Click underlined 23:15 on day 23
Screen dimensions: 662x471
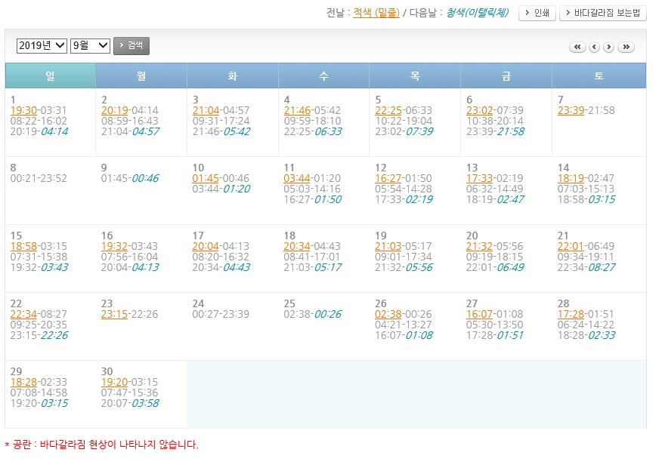tap(114, 314)
